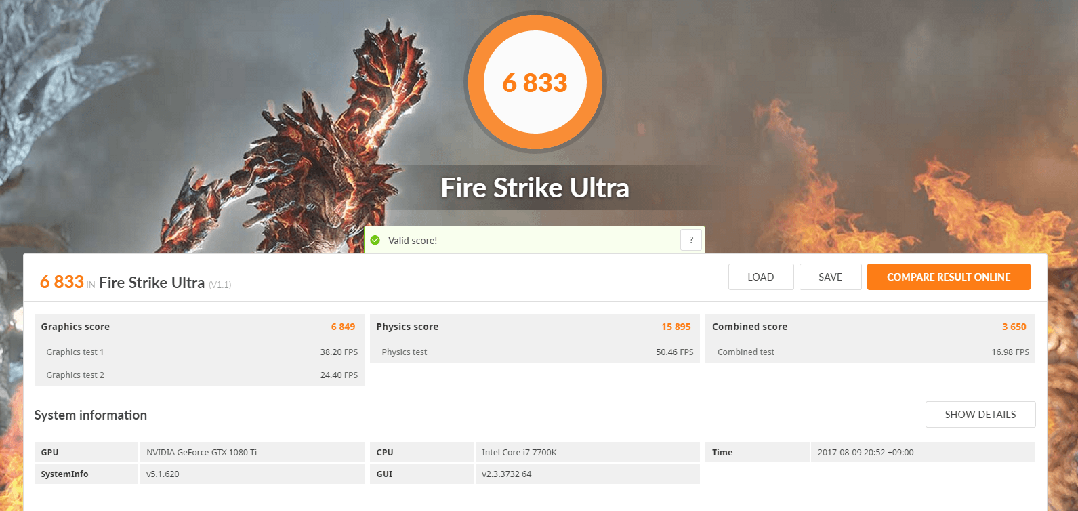
Task: Select the 6 833 score in result header
Action: click(x=62, y=282)
